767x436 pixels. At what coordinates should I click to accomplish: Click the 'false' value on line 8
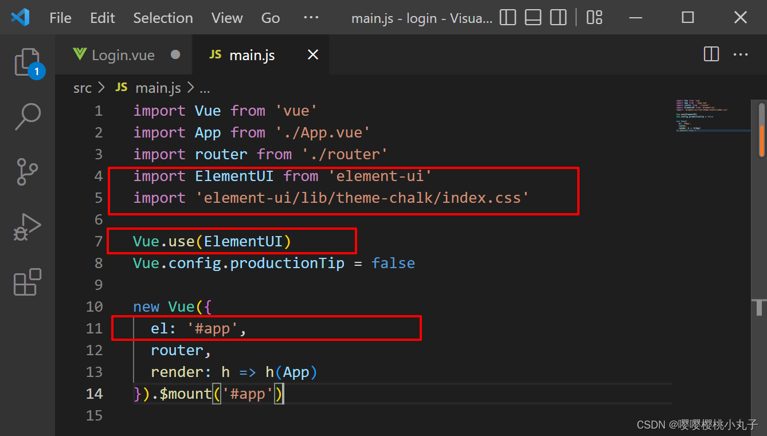(x=393, y=263)
